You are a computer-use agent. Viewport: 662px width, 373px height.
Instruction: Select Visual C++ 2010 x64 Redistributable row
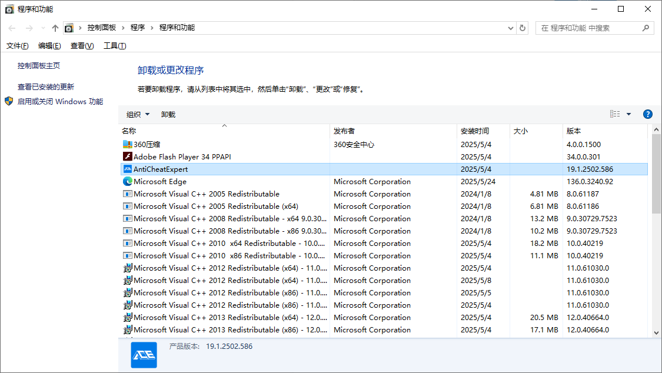[383, 243]
